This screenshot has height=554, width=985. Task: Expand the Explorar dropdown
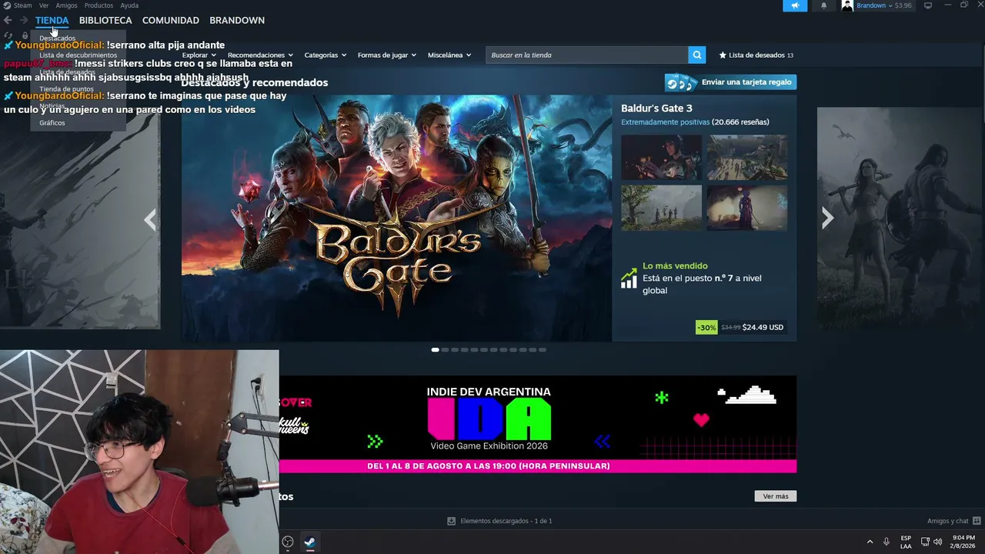(x=199, y=55)
